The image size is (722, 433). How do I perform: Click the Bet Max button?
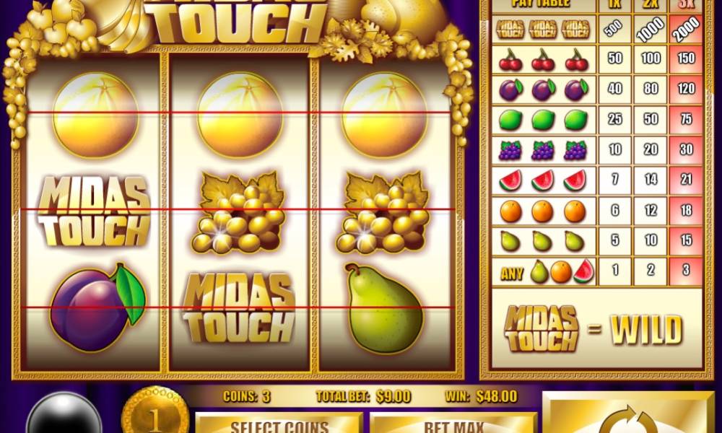click(x=453, y=423)
